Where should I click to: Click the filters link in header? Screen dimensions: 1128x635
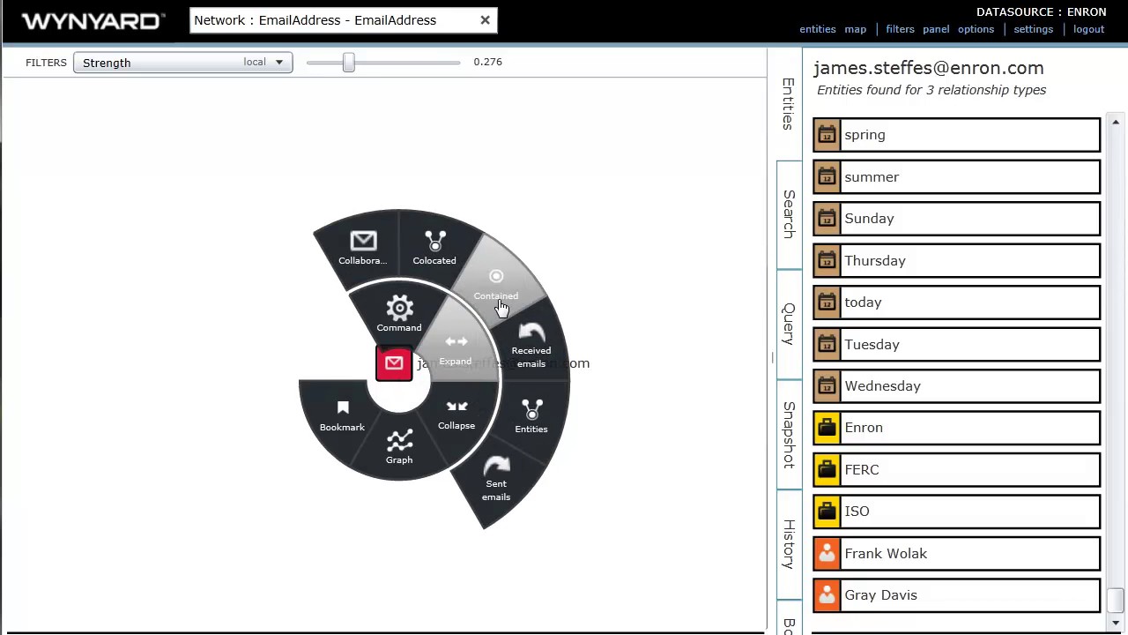[x=900, y=29]
